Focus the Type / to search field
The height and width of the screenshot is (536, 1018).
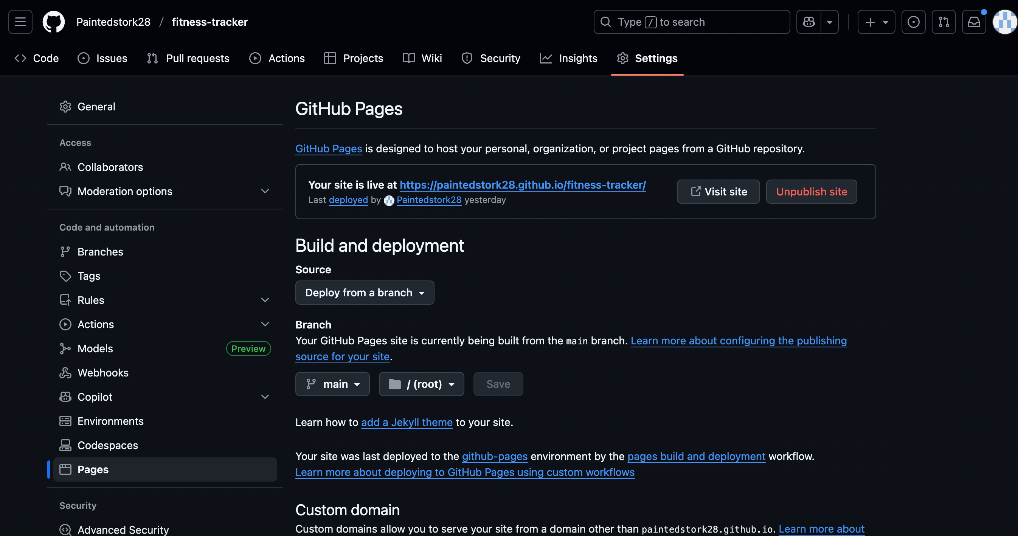point(692,22)
